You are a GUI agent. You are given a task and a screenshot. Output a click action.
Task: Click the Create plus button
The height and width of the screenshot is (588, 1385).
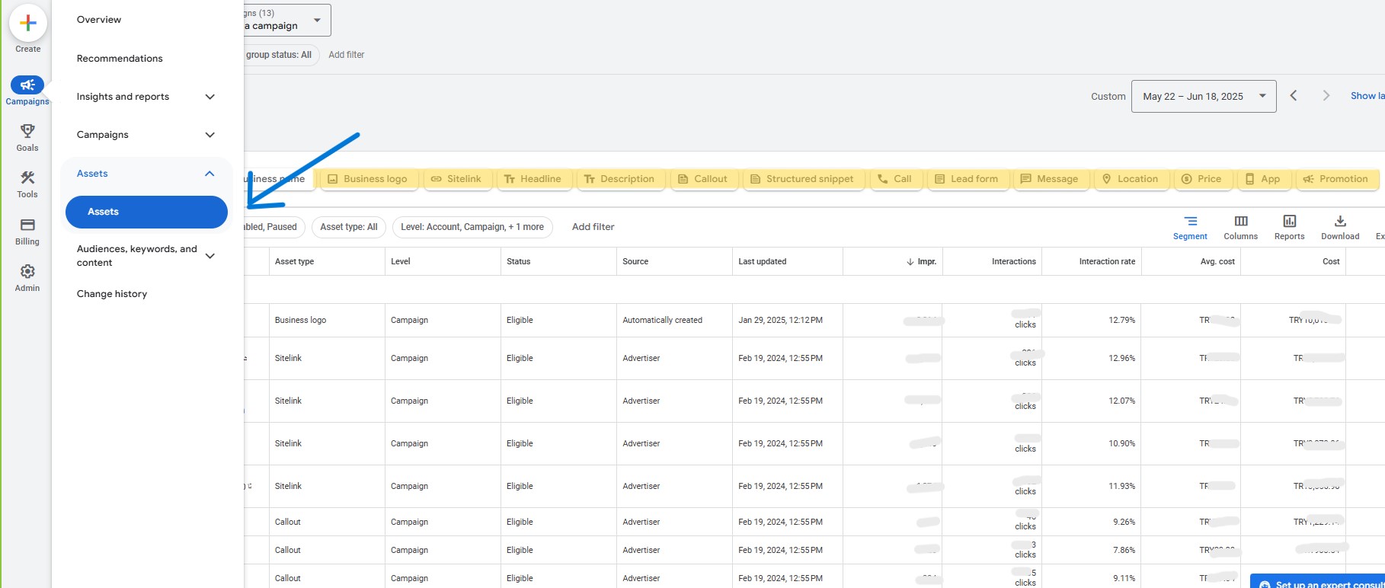(28, 23)
